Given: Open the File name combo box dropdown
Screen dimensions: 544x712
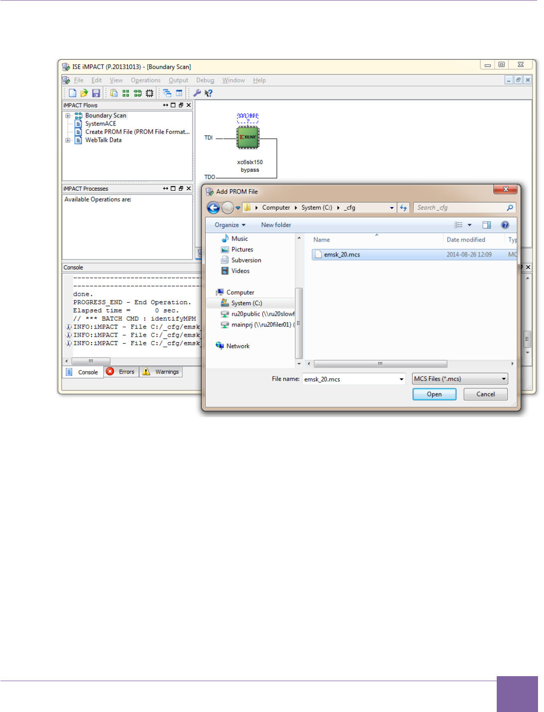Looking at the screenshot, I should pyautogui.click(x=402, y=379).
